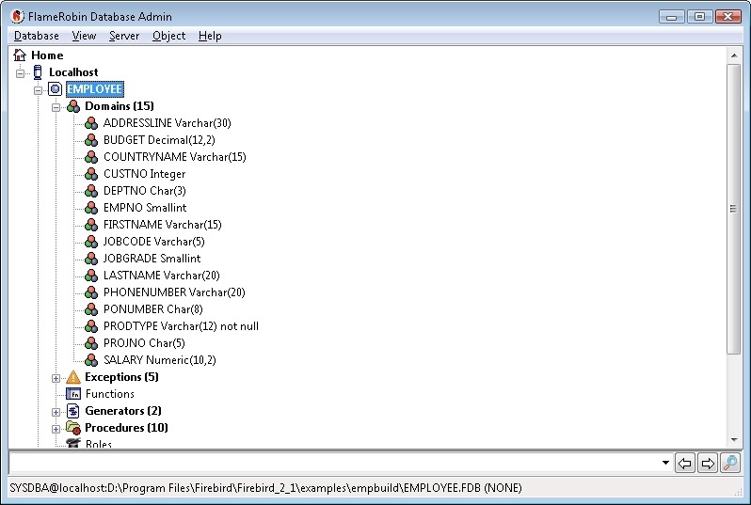The height and width of the screenshot is (505, 751).
Task: Click the SALARY domain icon
Action: [x=91, y=360]
